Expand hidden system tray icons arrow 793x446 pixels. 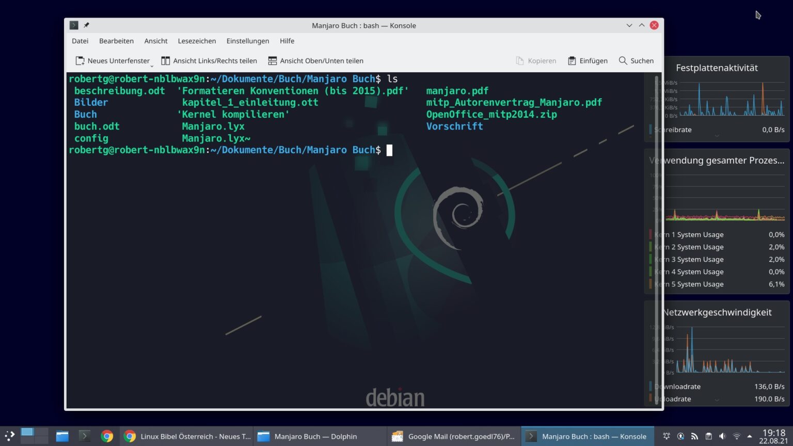(x=750, y=435)
